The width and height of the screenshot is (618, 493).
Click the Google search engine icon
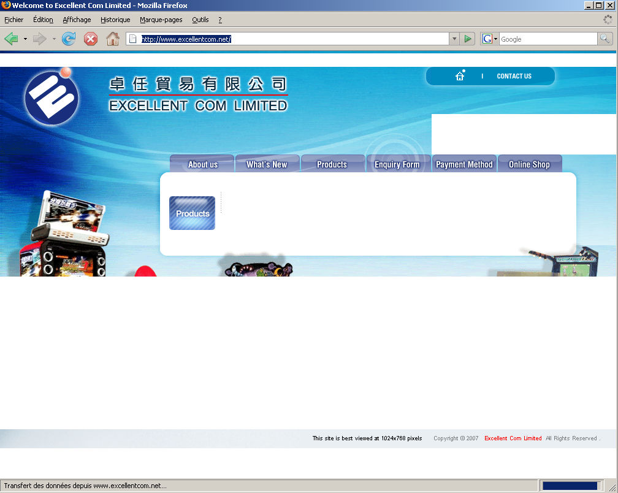(x=487, y=39)
